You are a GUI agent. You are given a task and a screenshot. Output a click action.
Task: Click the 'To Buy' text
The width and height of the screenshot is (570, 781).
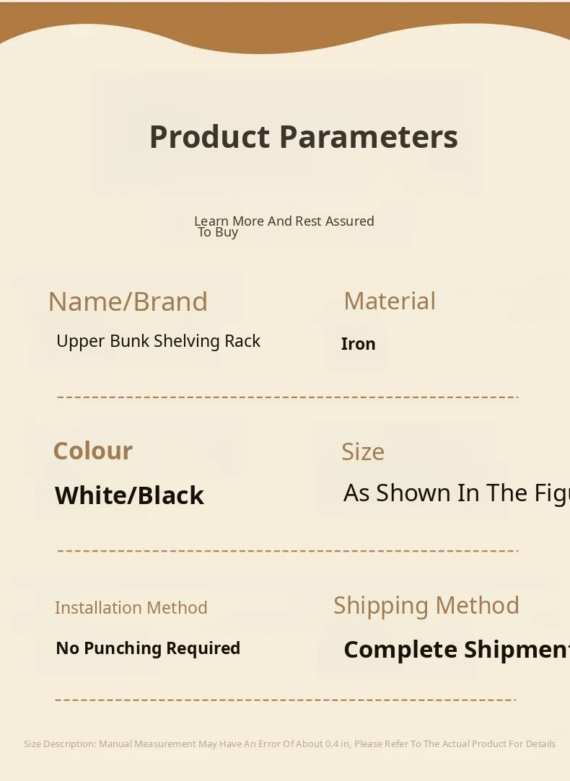218,232
